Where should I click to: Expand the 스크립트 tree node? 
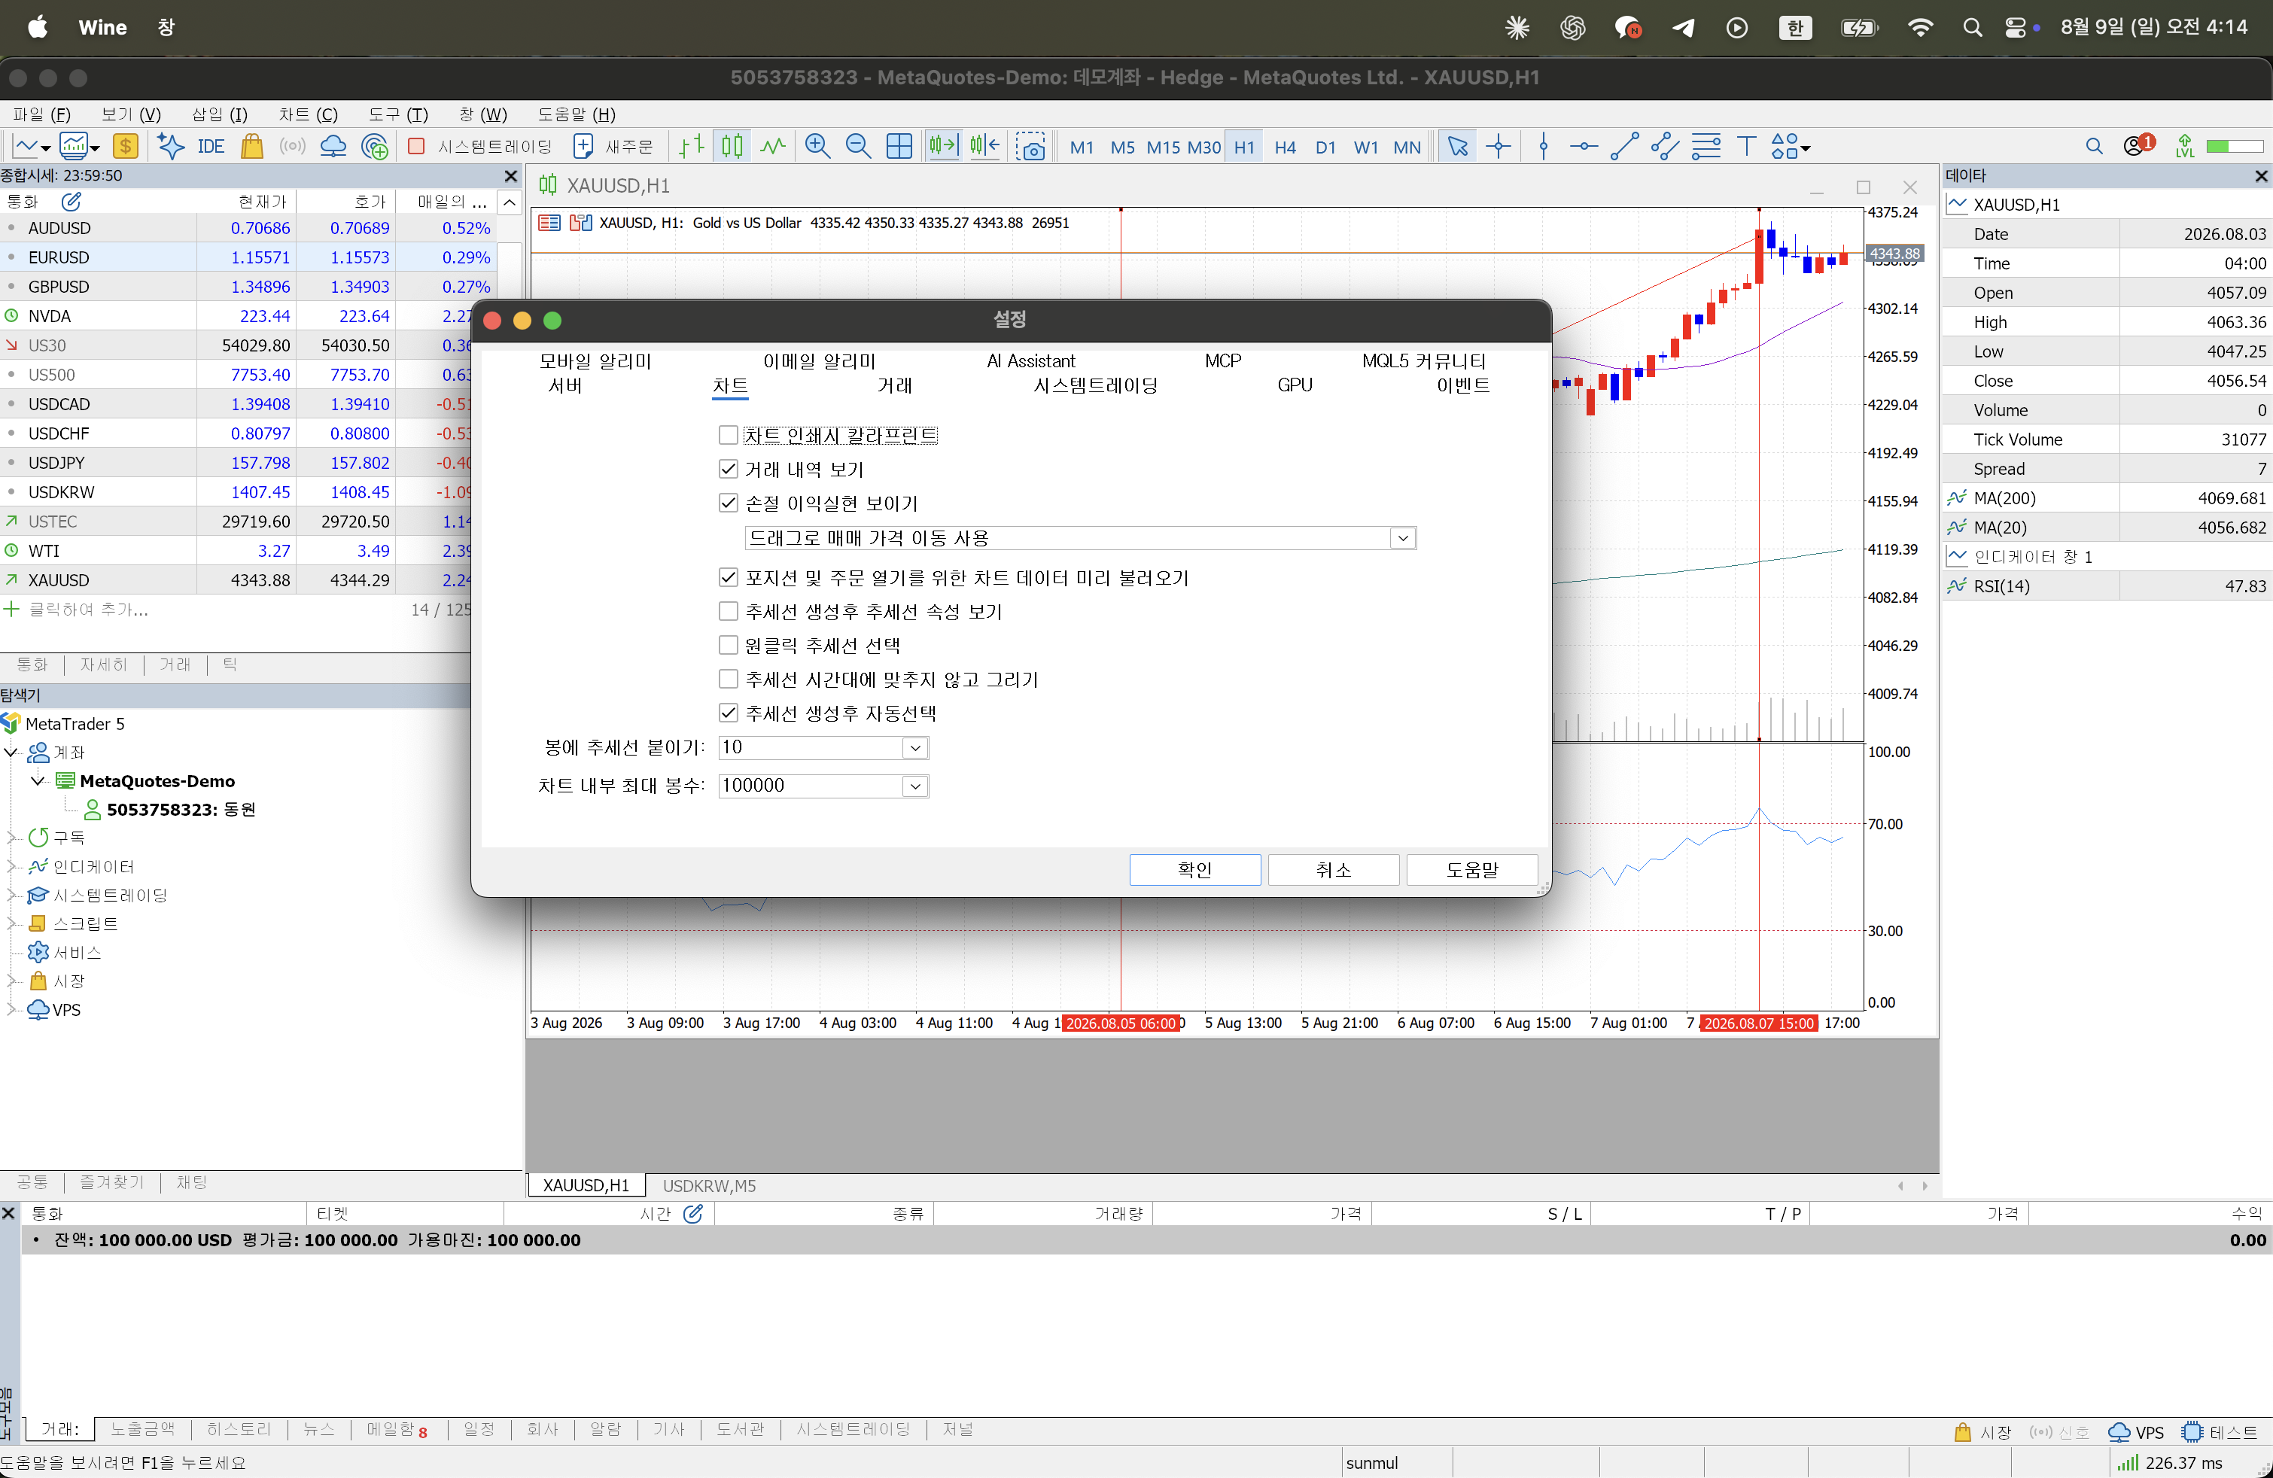click(11, 924)
